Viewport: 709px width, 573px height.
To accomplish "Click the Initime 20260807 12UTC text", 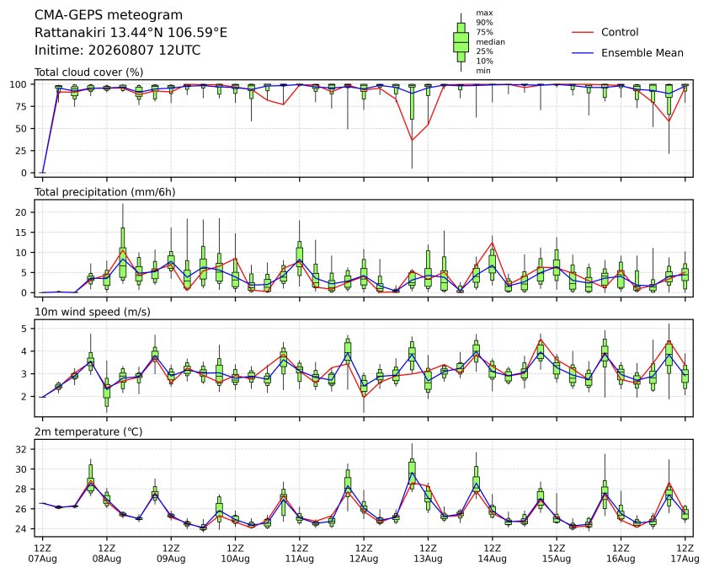I will coord(118,50).
